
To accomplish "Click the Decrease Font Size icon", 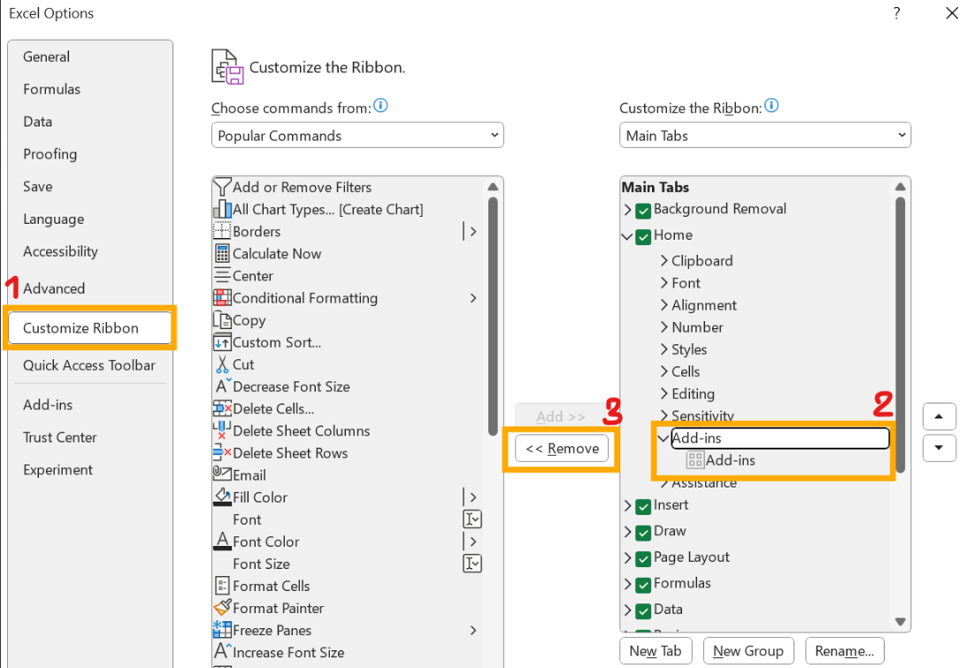I will pyautogui.click(x=222, y=387).
